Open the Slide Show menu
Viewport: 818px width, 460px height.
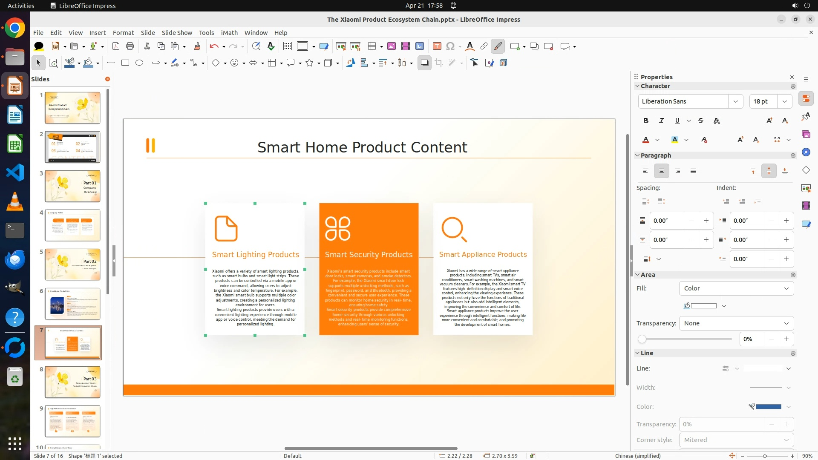coord(177,33)
